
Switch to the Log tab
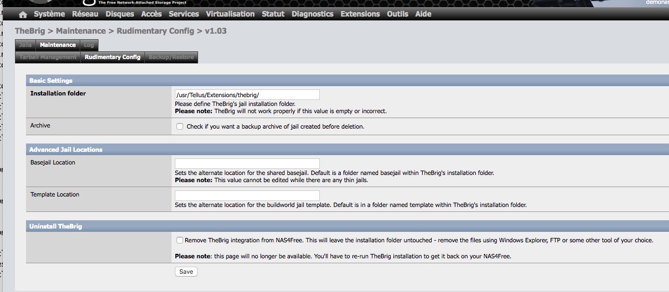tap(89, 45)
